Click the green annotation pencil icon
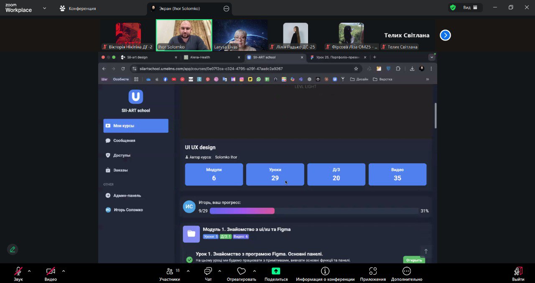 click(13, 250)
